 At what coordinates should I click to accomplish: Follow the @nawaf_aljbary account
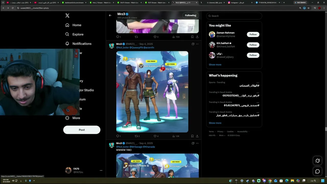pos(253,55)
